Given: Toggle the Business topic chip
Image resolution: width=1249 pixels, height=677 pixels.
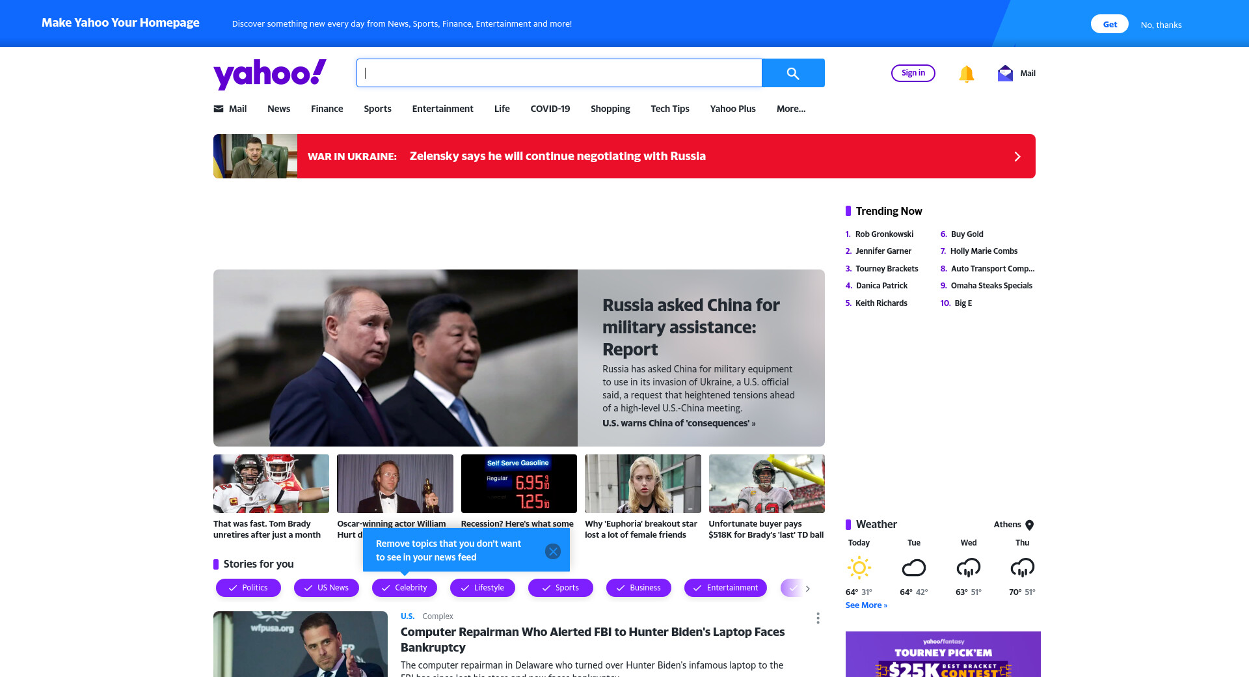Looking at the screenshot, I should pyautogui.click(x=639, y=588).
